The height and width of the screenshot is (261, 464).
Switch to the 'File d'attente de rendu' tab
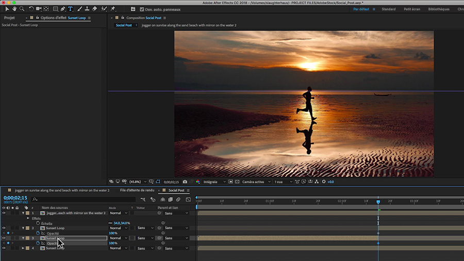pyautogui.click(x=137, y=190)
